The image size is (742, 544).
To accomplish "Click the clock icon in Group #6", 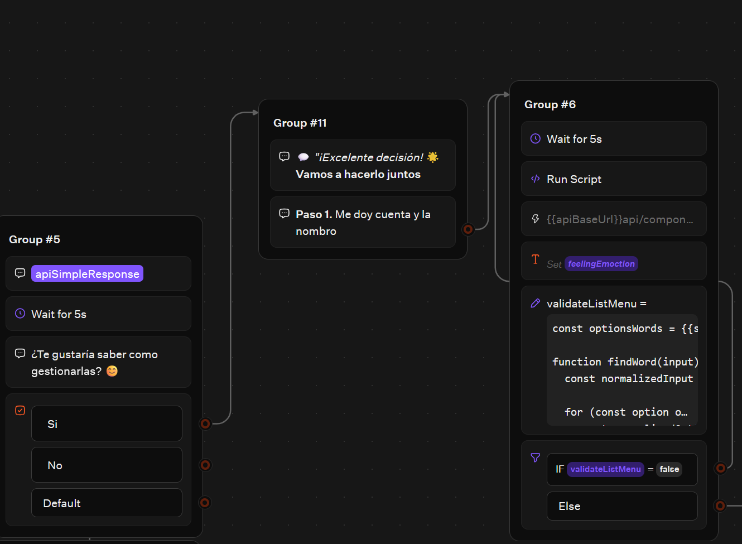I will pos(536,138).
